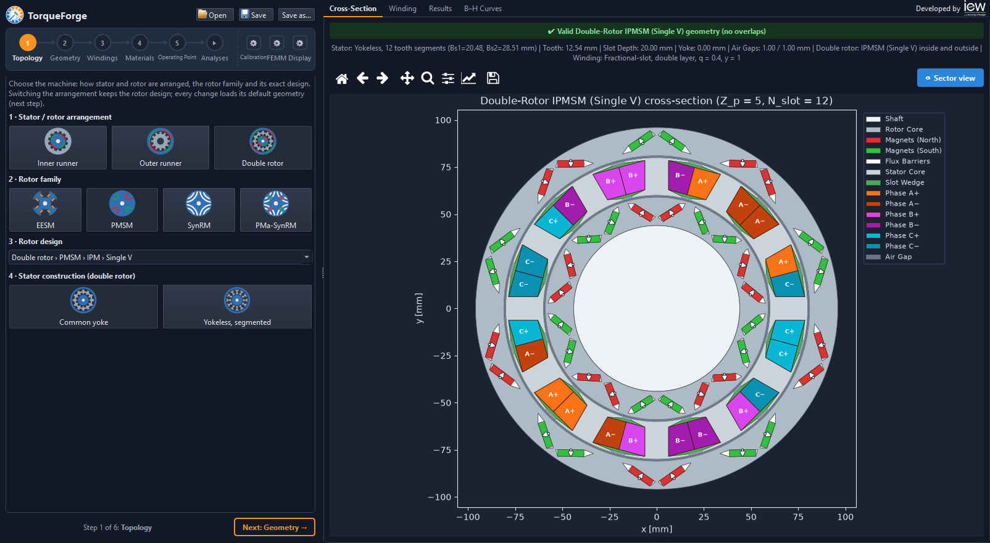Go back to previous plot view
The image size is (990, 543).
pos(363,78)
